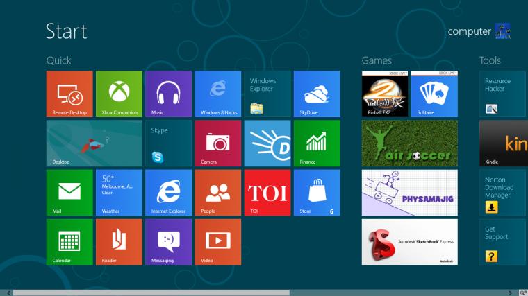
Task: Launch the Xbox Companion tile
Action: (x=119, y=94)
